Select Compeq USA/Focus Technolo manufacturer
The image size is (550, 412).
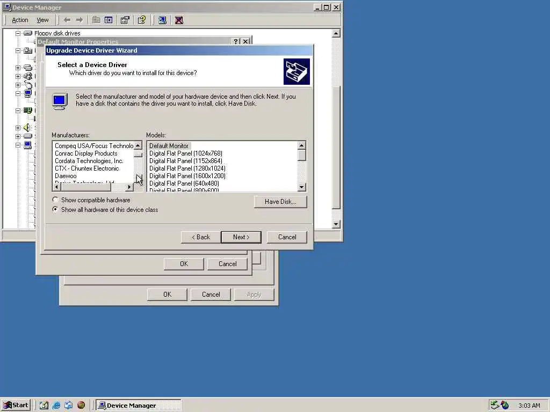(93, 146)
